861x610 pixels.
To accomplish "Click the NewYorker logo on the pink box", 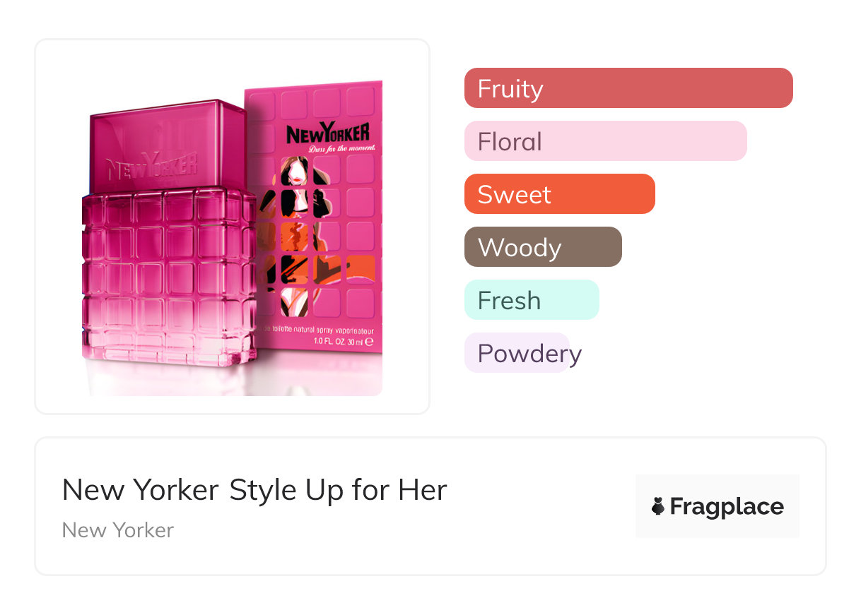I will pos(328,134).
